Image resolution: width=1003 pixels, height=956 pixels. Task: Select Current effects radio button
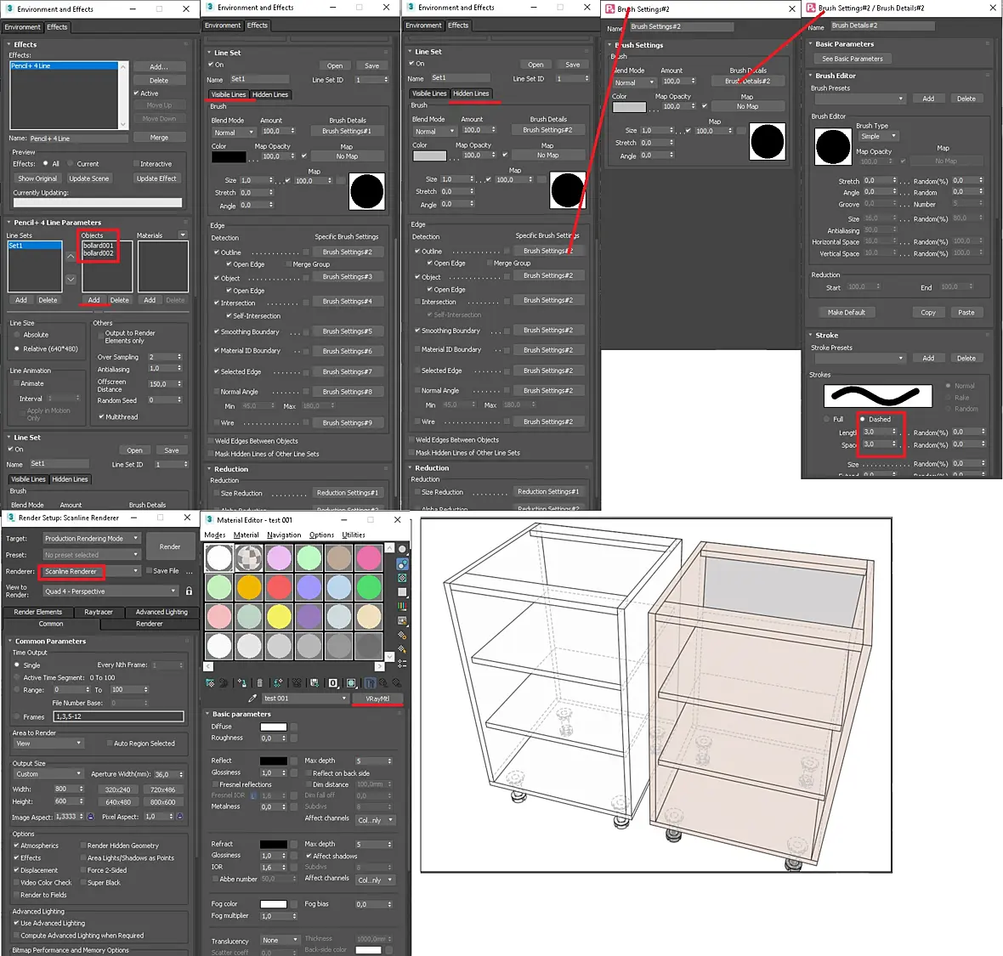(71, 164)
